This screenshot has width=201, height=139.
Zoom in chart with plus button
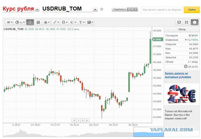[x=83, y=120]
